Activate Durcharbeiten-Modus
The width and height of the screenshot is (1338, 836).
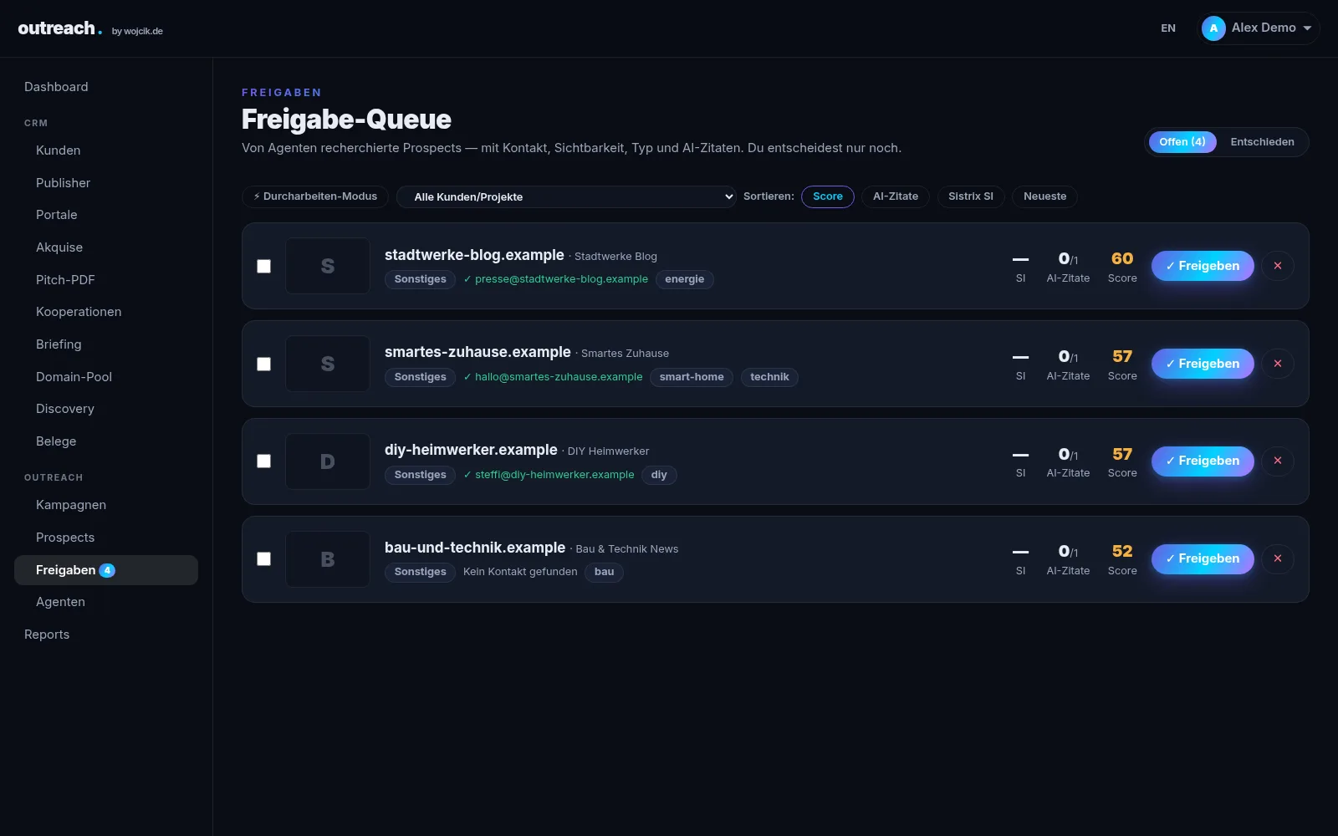[x=315, y=196]
